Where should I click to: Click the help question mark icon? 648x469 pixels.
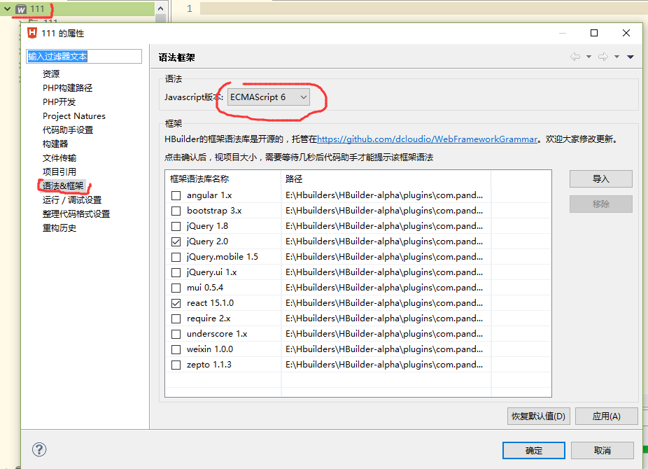pyautogui.click(x=39, y=449)
